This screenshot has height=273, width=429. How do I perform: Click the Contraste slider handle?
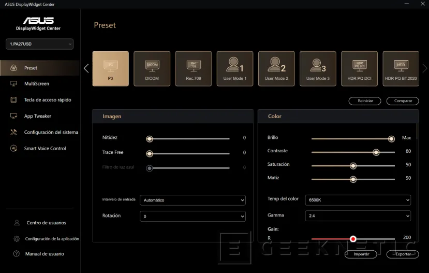coord(376,152)
